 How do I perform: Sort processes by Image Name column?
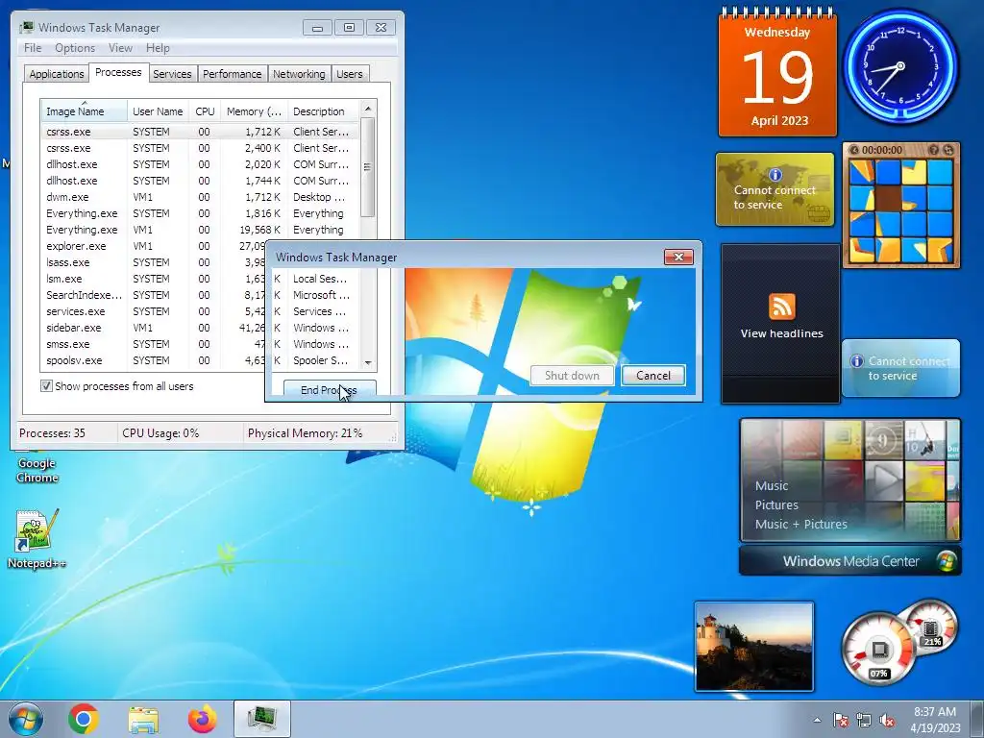click(x=84, y=111)
